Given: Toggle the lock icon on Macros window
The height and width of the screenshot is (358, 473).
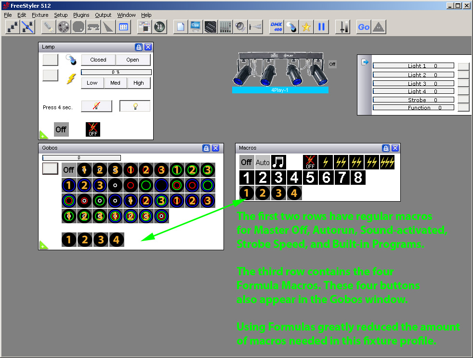Looking at the screenshot, I should tap(386, 148).
